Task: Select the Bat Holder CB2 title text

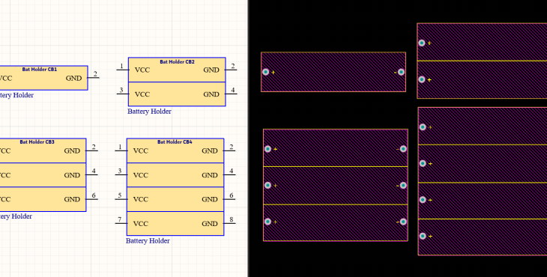Action: click(177, 62)
